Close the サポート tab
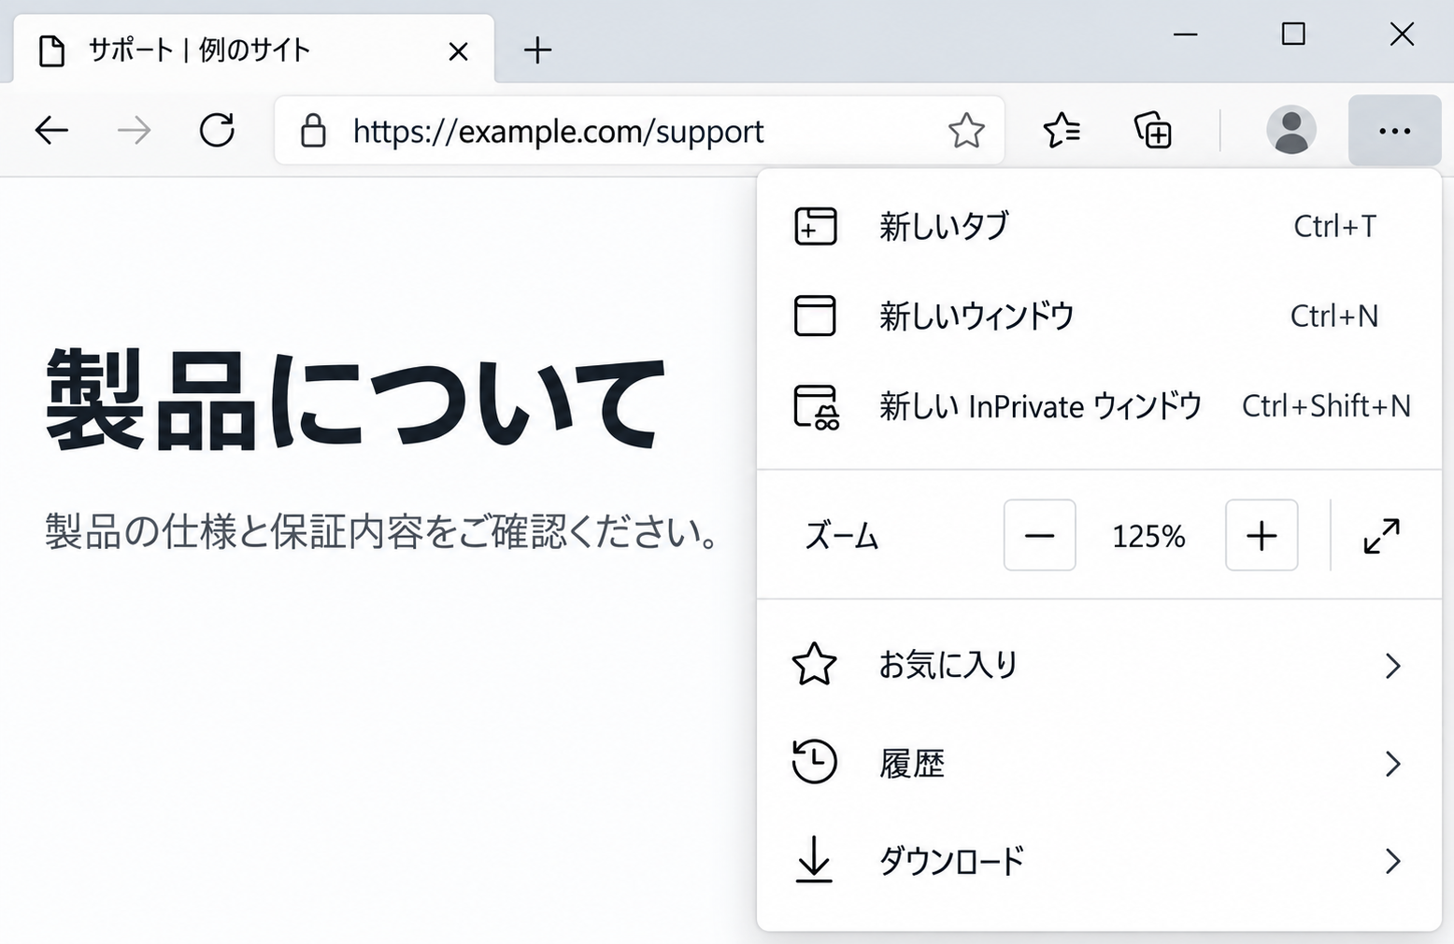The image size is (1454, 944). tap(458, 51)
